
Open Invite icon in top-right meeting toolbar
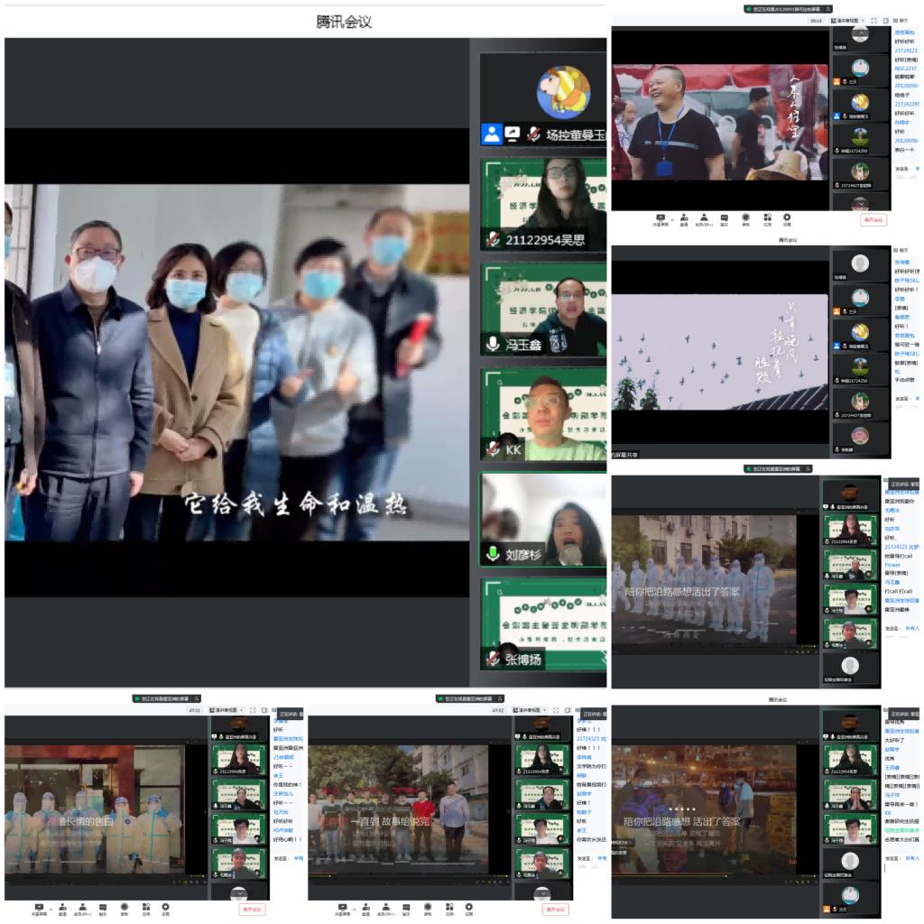(684, 217)
